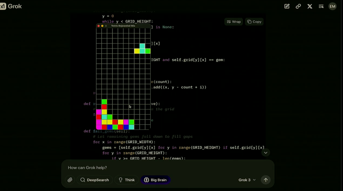Image resolution: width=343 pixels, height=191 pixels.
Task: Click the '.add((x, y - count + i))' text
Action: click(x=179, y=87)
